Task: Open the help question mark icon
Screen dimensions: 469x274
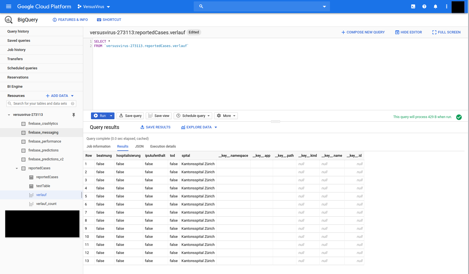Action: tap(424, 6)
